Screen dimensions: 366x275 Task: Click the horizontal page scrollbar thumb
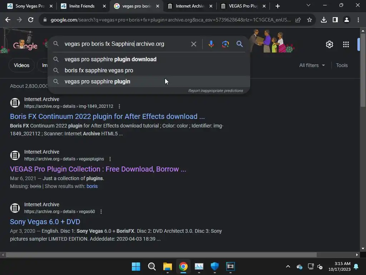pyautogui.click(x=161, y=255)
